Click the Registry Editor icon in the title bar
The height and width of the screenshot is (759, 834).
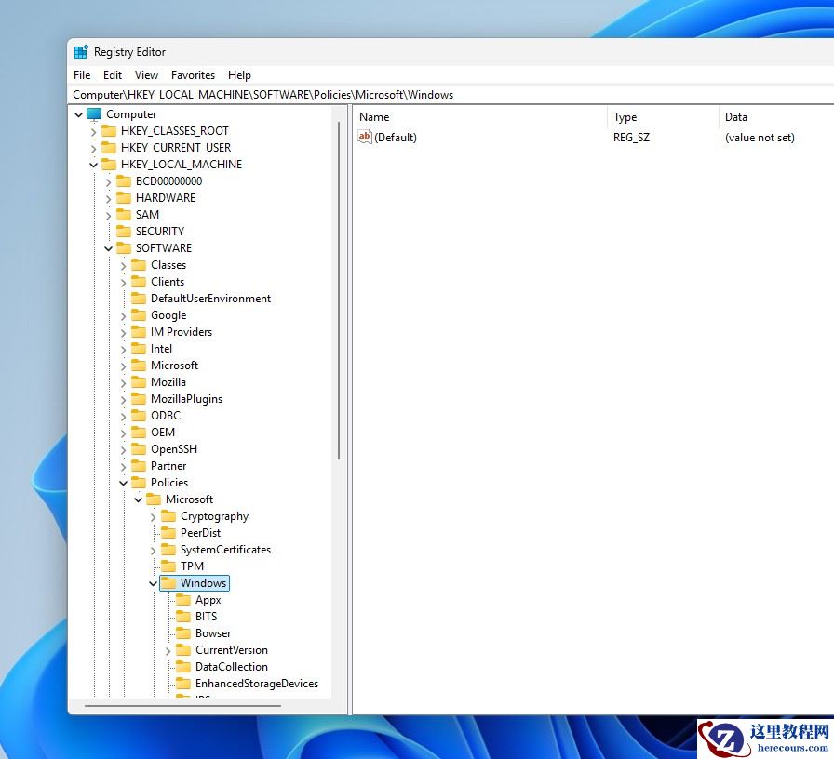81,51
